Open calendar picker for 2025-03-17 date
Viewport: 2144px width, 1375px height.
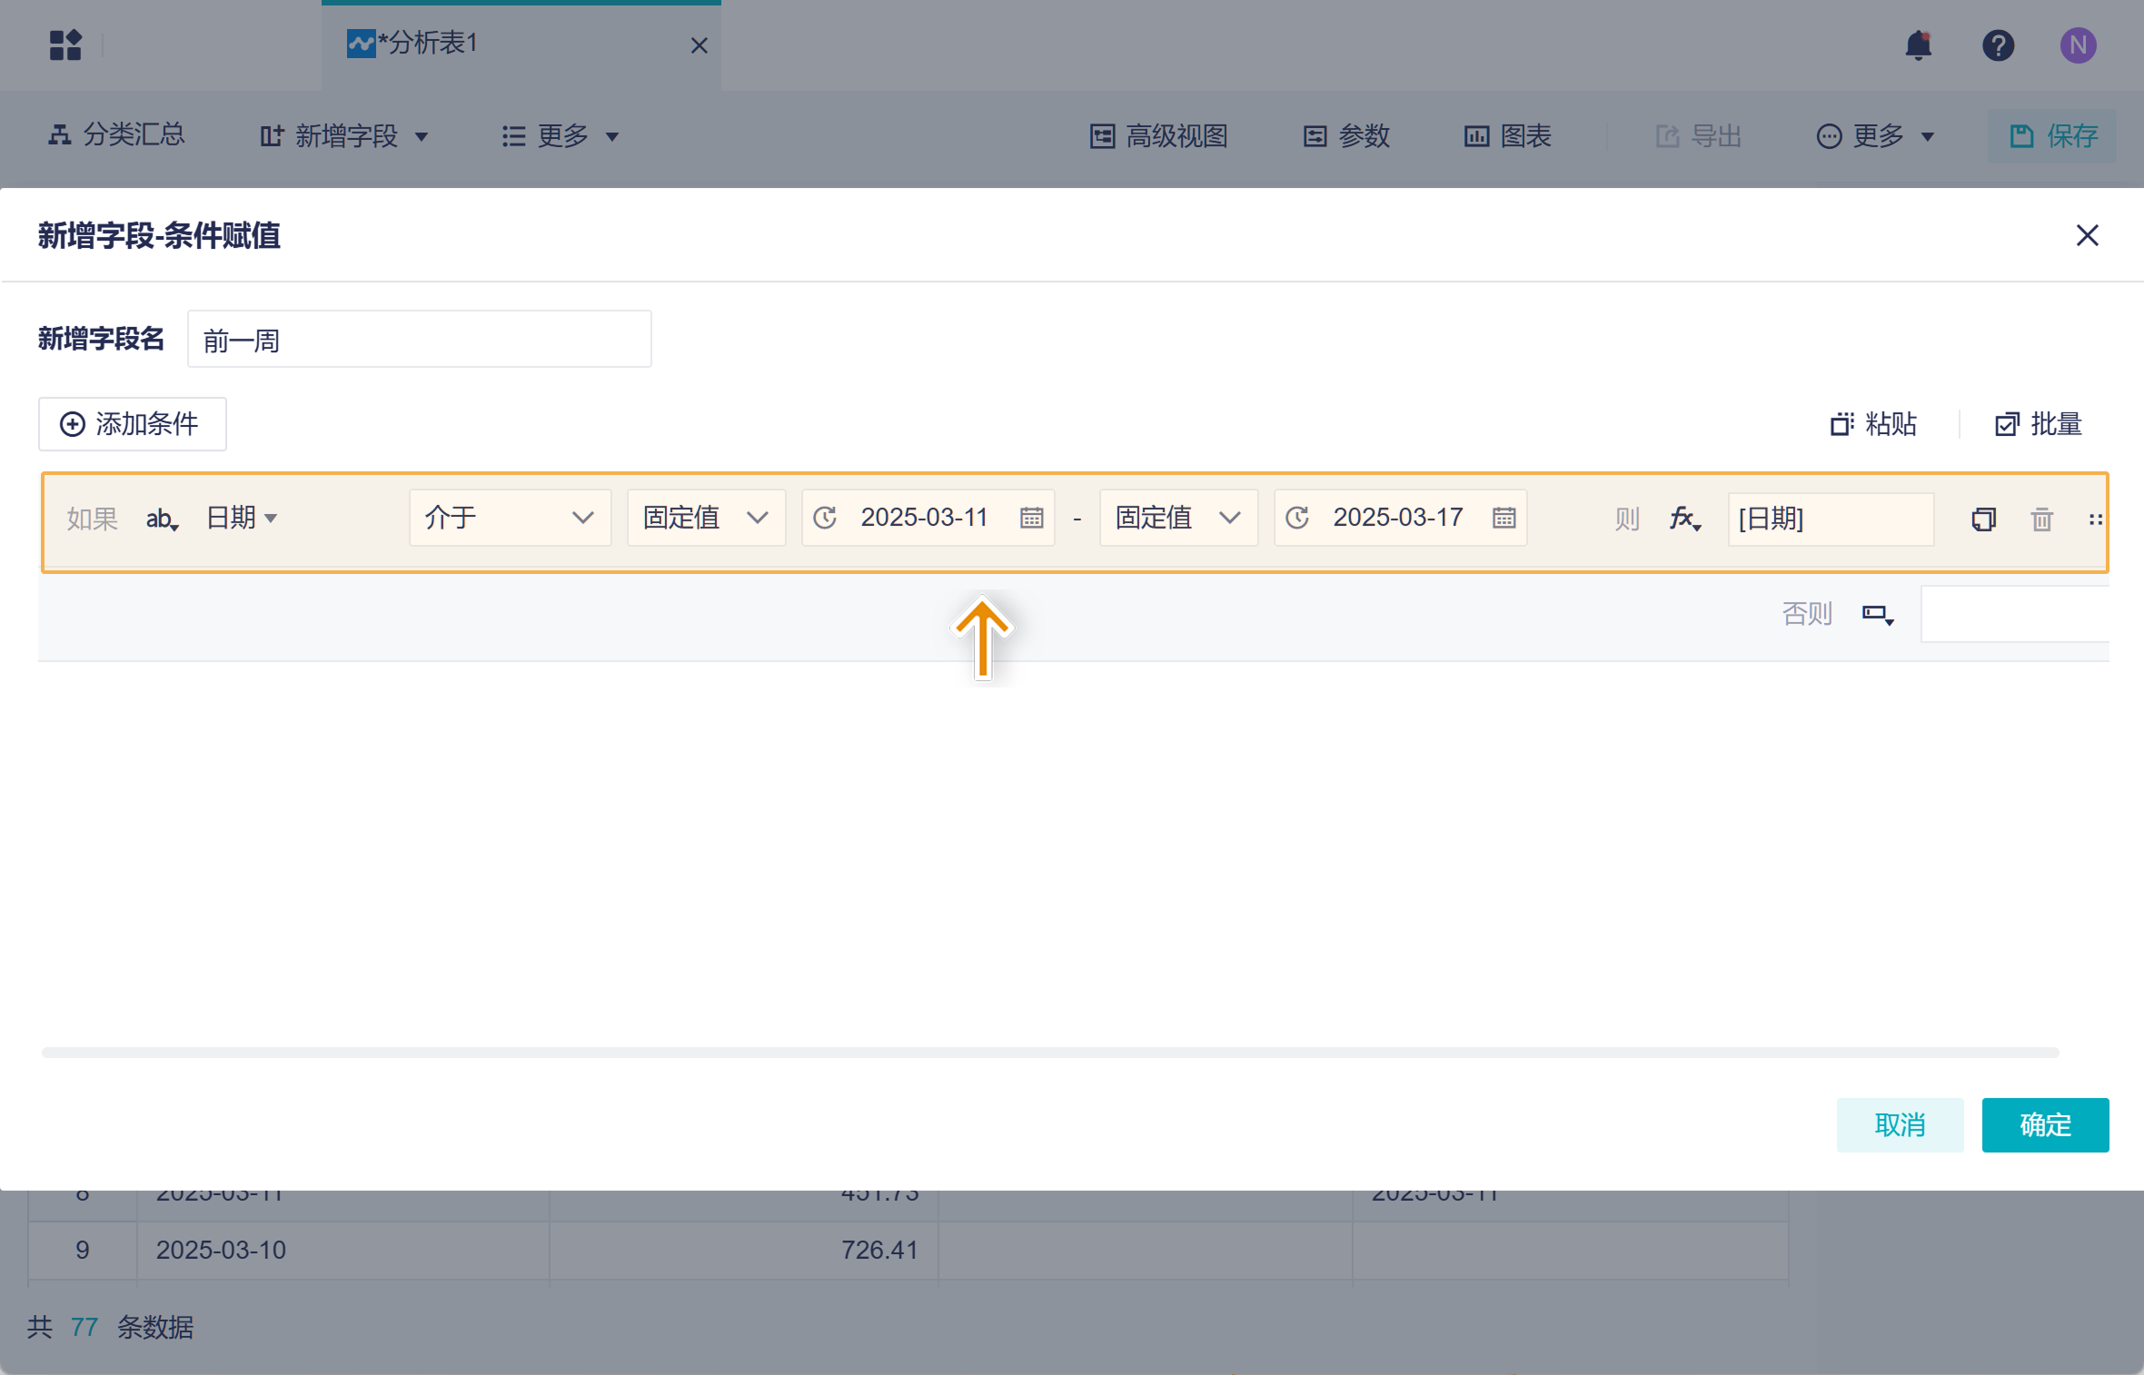pos(1504,518)
